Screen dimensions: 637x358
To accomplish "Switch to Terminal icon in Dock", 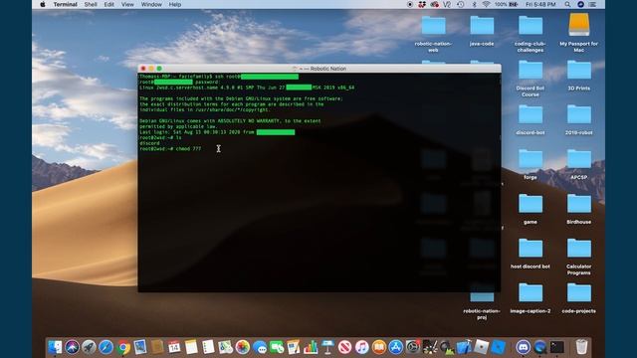I will 557,347.
